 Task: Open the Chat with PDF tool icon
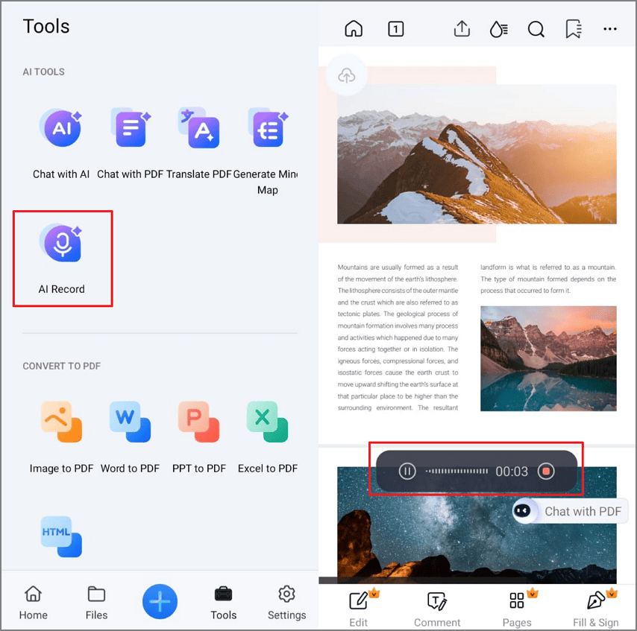tap(131, 127)
